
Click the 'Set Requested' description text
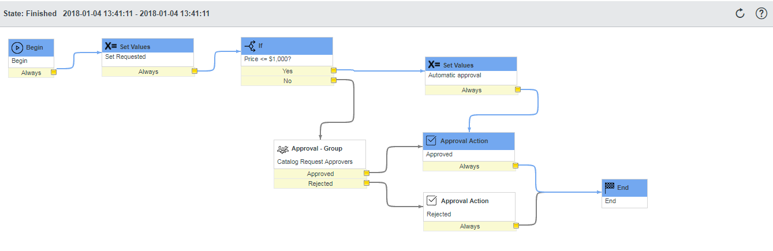pyautogui.click(x=125, y=57)
